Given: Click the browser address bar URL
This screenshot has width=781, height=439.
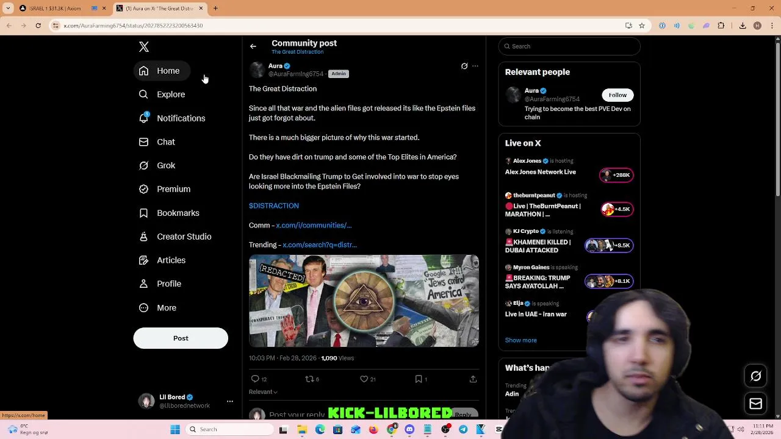Looking at the screenshot, I should click(134, 26).
